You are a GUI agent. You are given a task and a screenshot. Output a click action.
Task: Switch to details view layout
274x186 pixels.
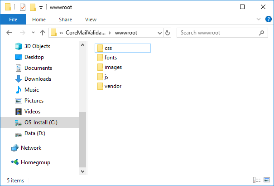tap(257, 180)
